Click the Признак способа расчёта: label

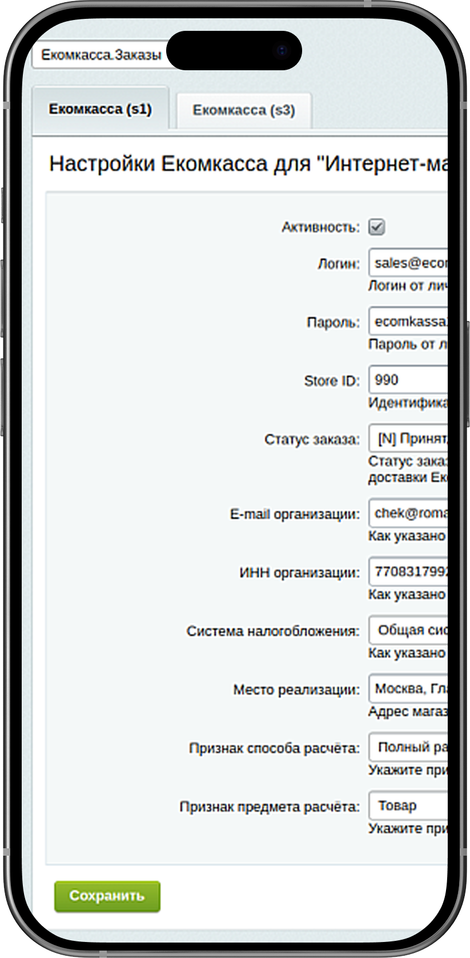point(275,748)
